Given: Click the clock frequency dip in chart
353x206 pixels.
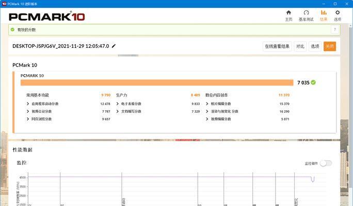Looking at the screenshot, I should pyautogui.click(x=313, y=179).
